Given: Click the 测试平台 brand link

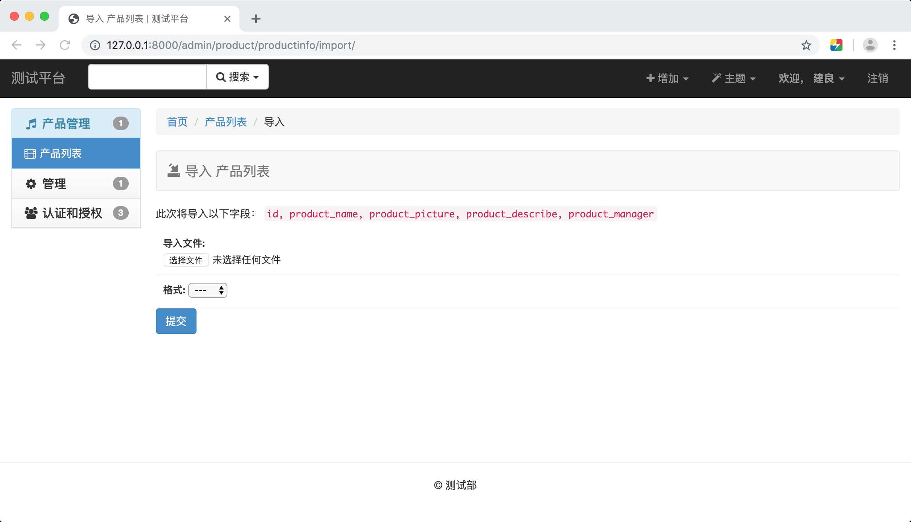Looking at the screenshot, I should tap(38, 78).
